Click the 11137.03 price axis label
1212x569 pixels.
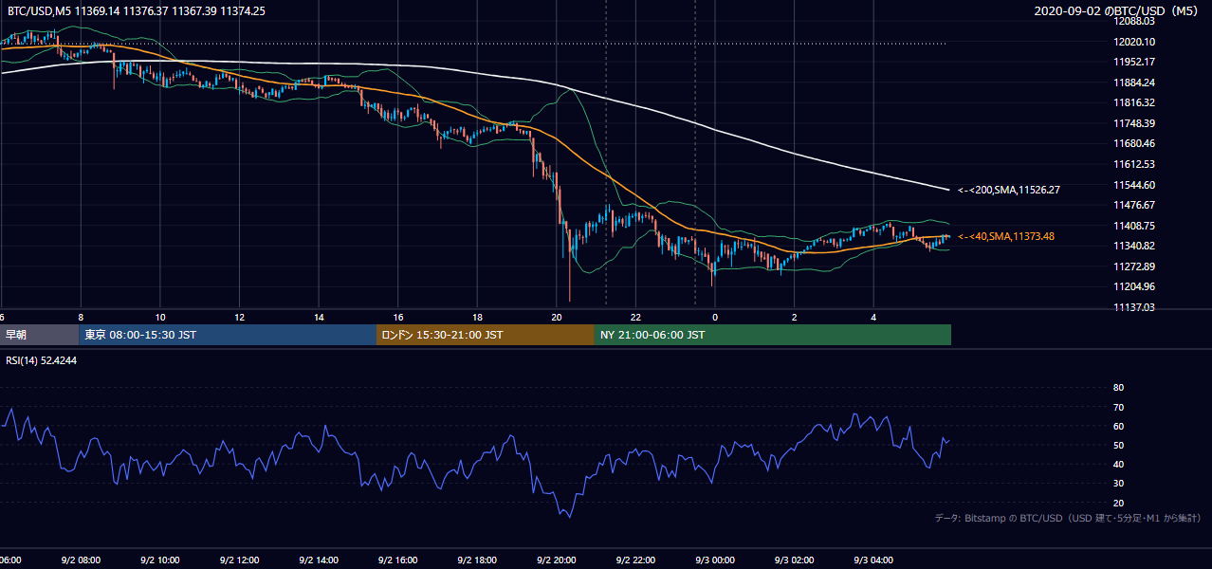pyautogui.click(x=1134, y=307)
